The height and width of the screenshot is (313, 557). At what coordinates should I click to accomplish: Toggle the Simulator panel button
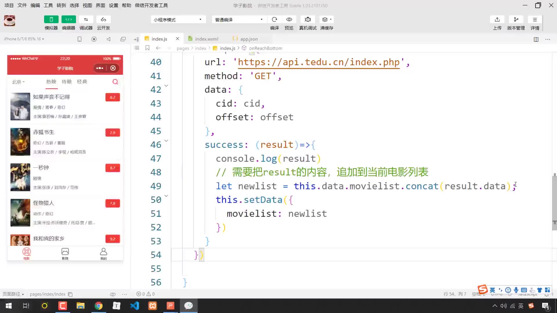click(x=51, y=19)
